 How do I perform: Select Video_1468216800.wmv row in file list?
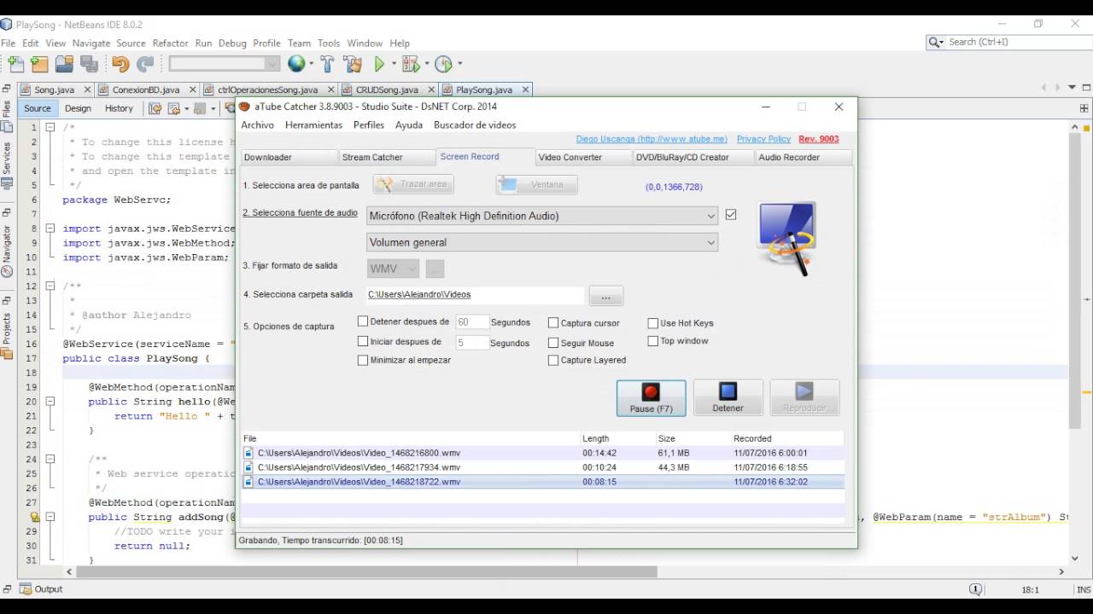[542, 453]
